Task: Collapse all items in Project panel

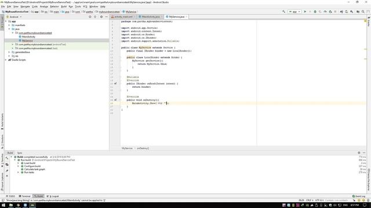Action: point(95,17)
